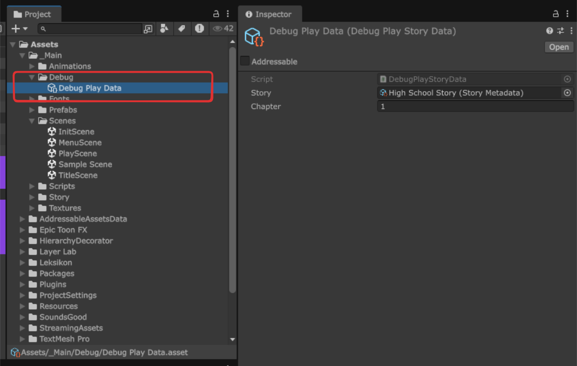Enable the Addressable checkbox
The image size is (577, 366).
(244, 60)
